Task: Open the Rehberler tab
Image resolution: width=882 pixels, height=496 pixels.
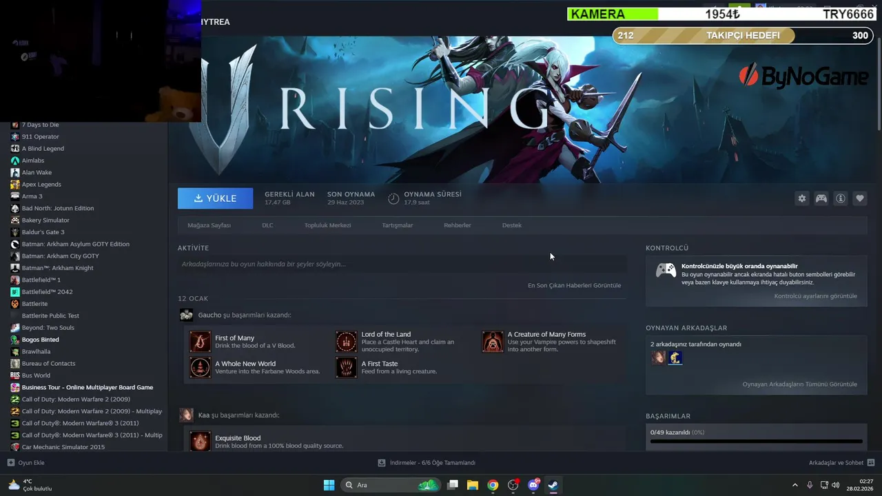Action: click(x=458, y=225)
